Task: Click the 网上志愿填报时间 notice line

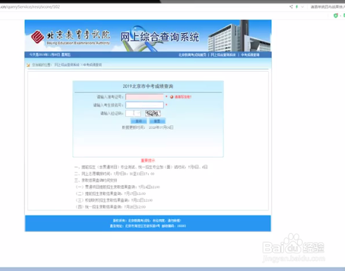Action: 114,174
